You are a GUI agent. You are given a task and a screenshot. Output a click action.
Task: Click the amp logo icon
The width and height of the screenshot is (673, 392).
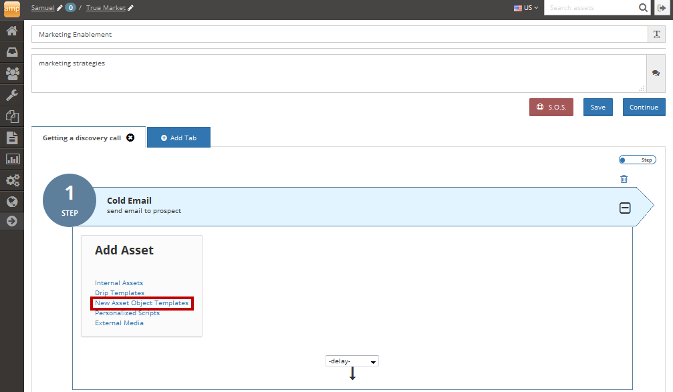[12, 9]
